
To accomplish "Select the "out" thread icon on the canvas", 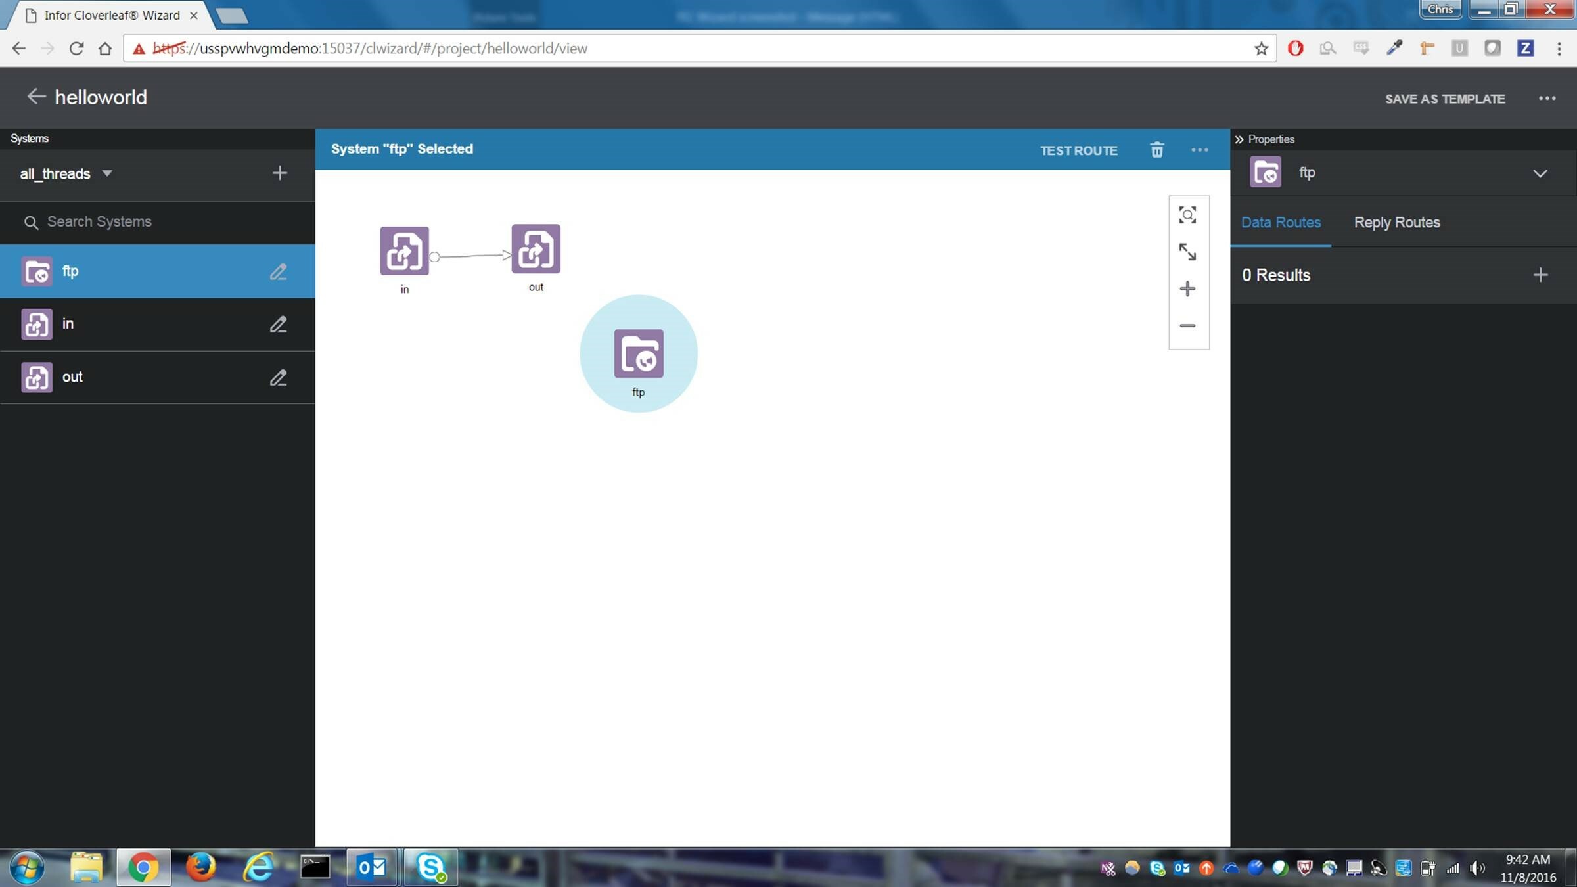I will coord(536,250).
